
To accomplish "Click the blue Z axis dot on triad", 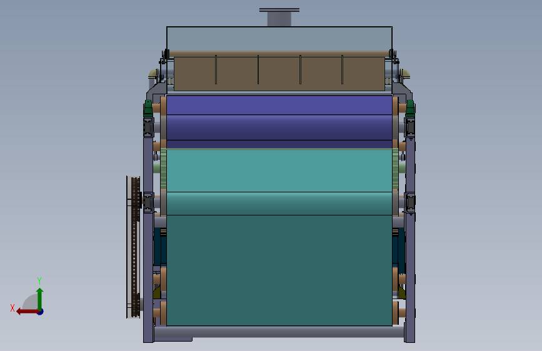I will coord(41,312).
